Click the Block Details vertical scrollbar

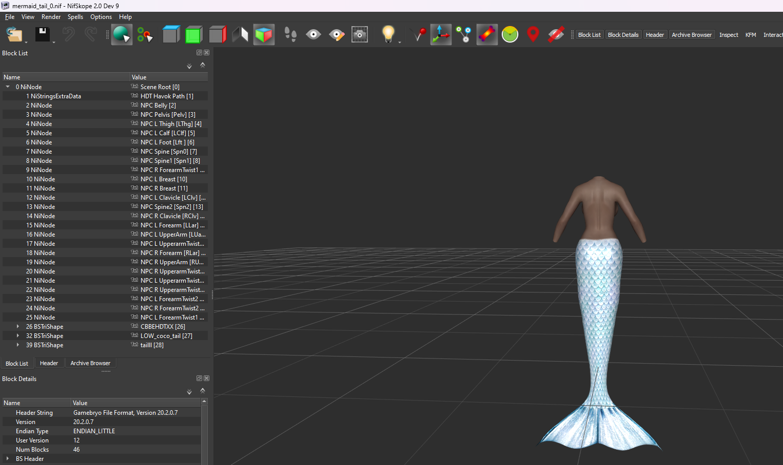205,433
